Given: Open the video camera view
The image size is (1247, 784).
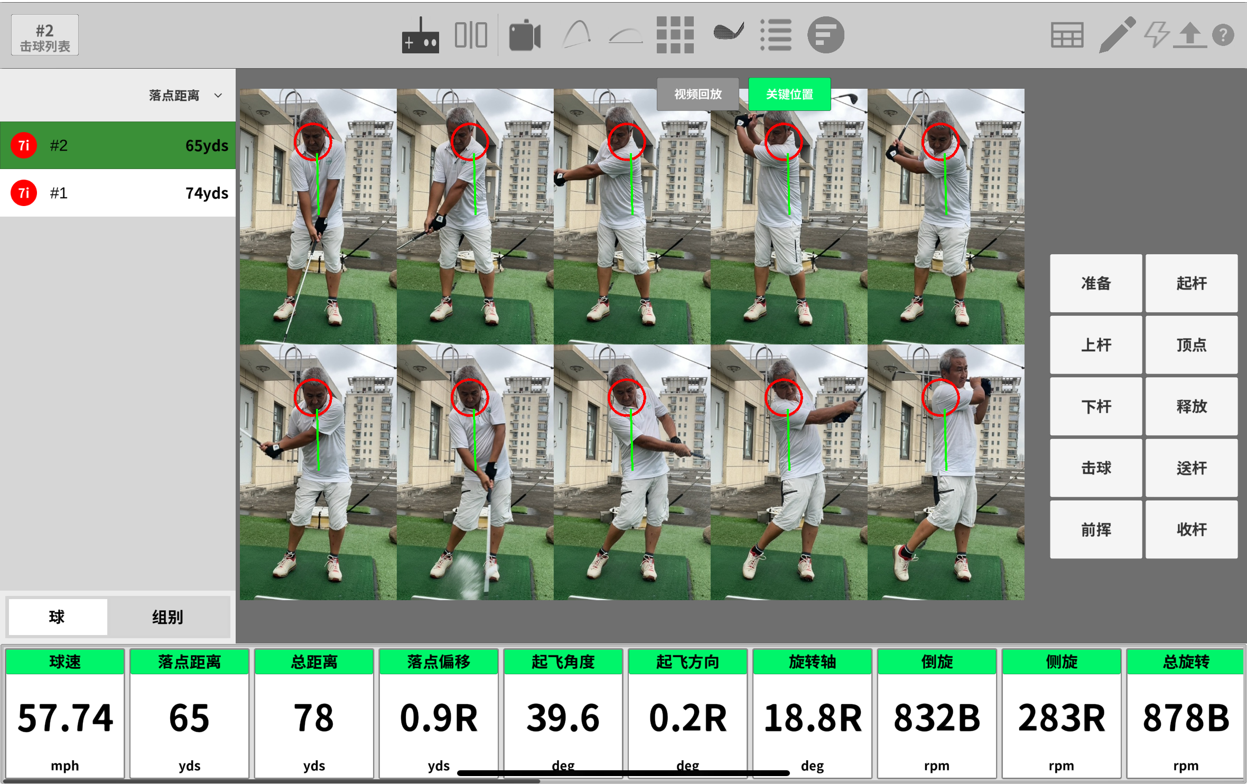Looking at the screenshot, I should click(525, 35).
